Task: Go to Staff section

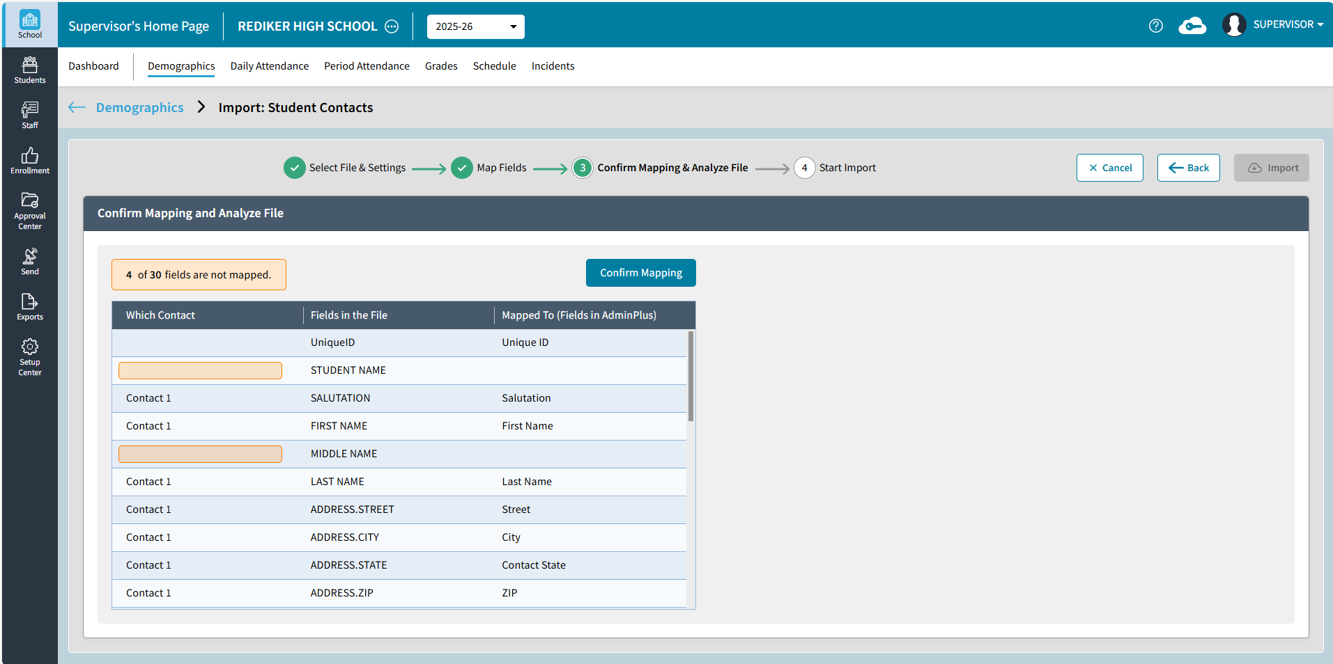Action: click(x=30, y=116)
